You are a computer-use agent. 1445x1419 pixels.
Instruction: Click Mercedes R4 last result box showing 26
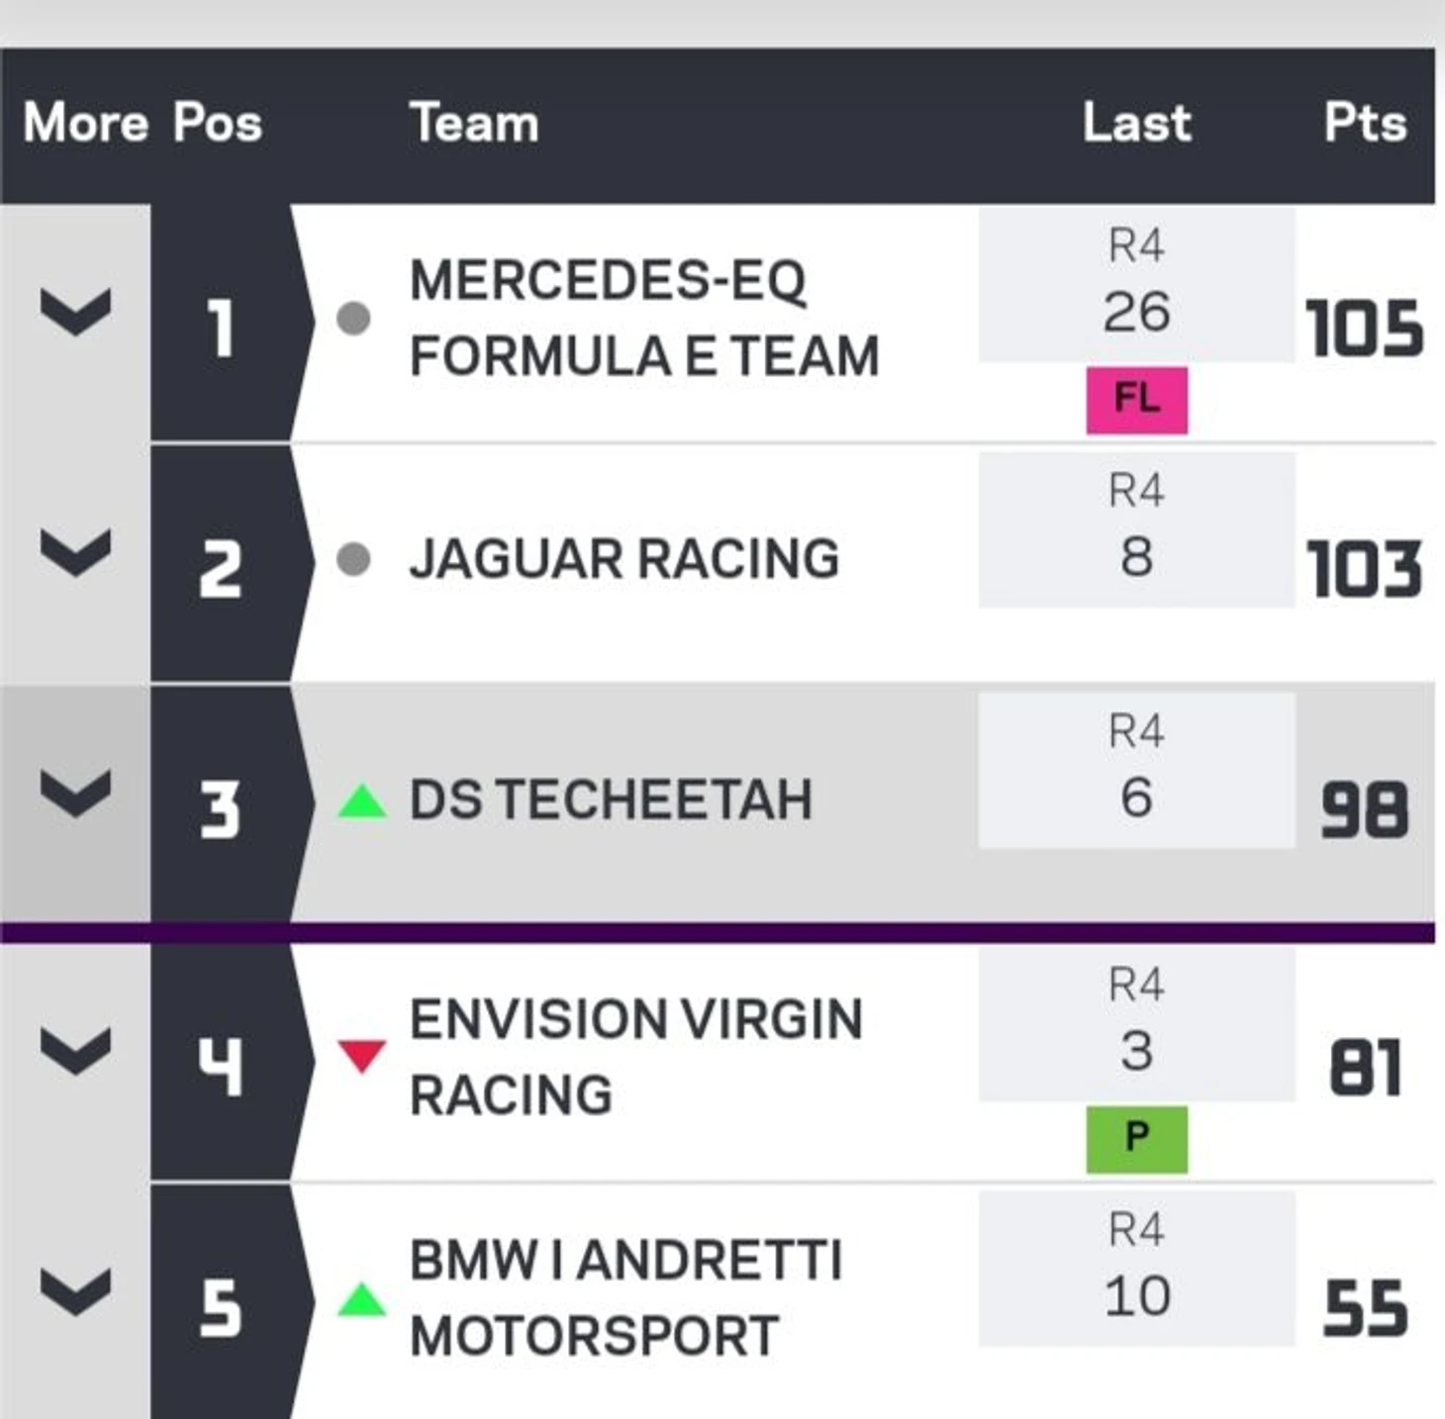click(x=1136, y=285)
